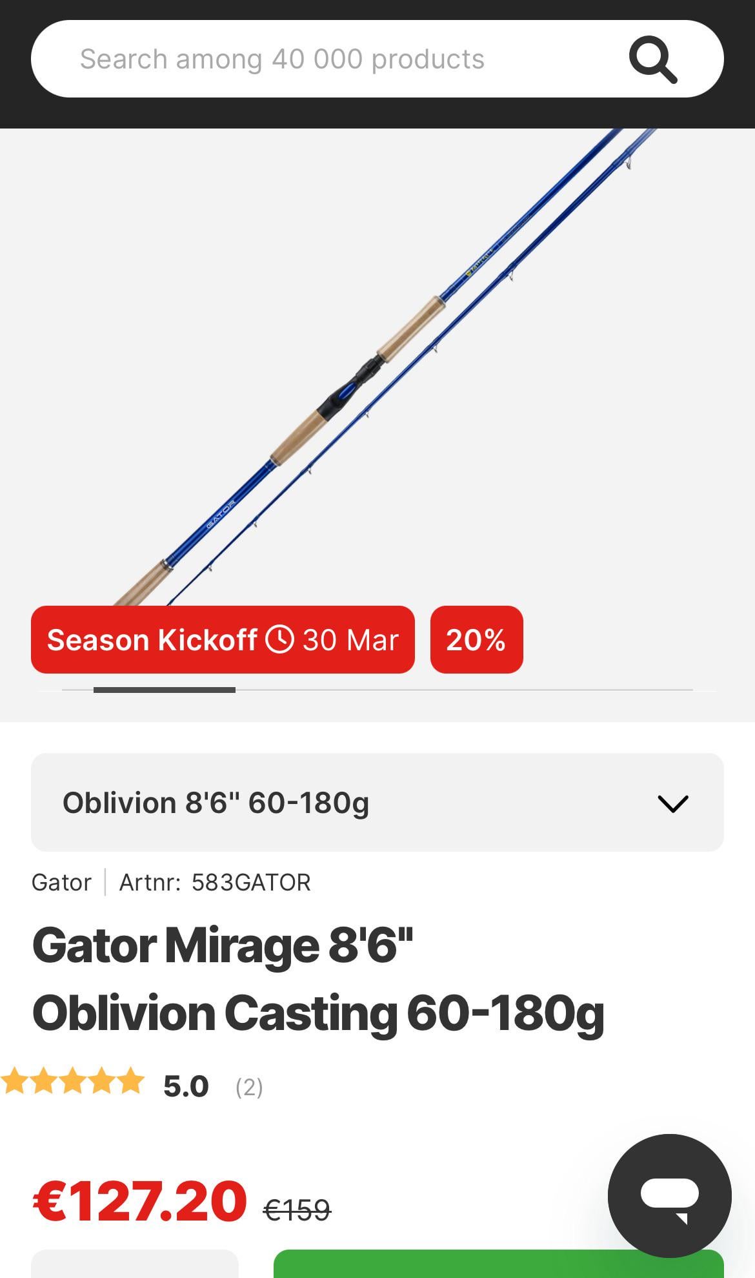
Task: Click the Gator Mirage product title
Action: [317, 978]
